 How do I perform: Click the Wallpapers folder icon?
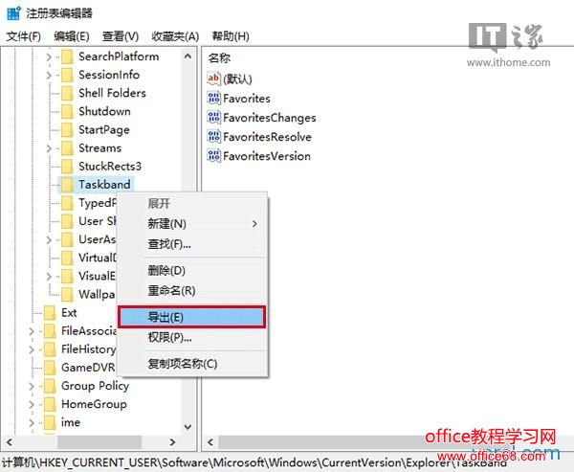click(67, 294)
